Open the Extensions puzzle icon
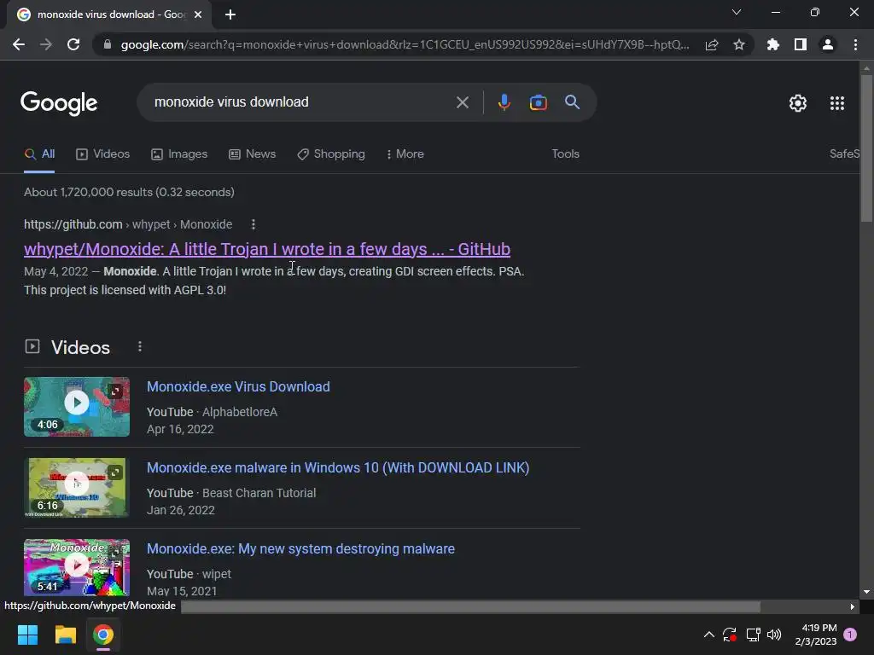 [x=773, y=44]
